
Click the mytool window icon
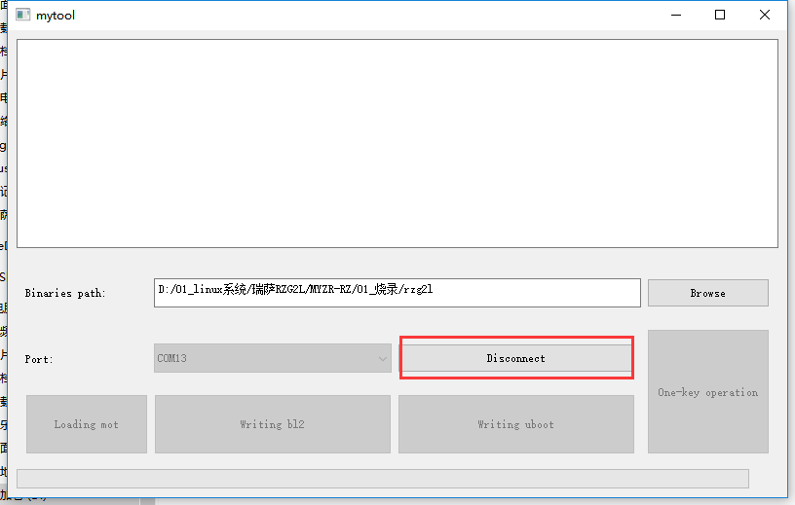[22, 15]
